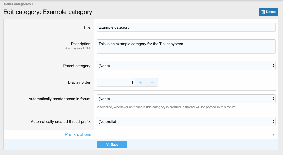Click the floppy disk icon on Save
This screenshot has height=155, width=283.
click(107, 145)
